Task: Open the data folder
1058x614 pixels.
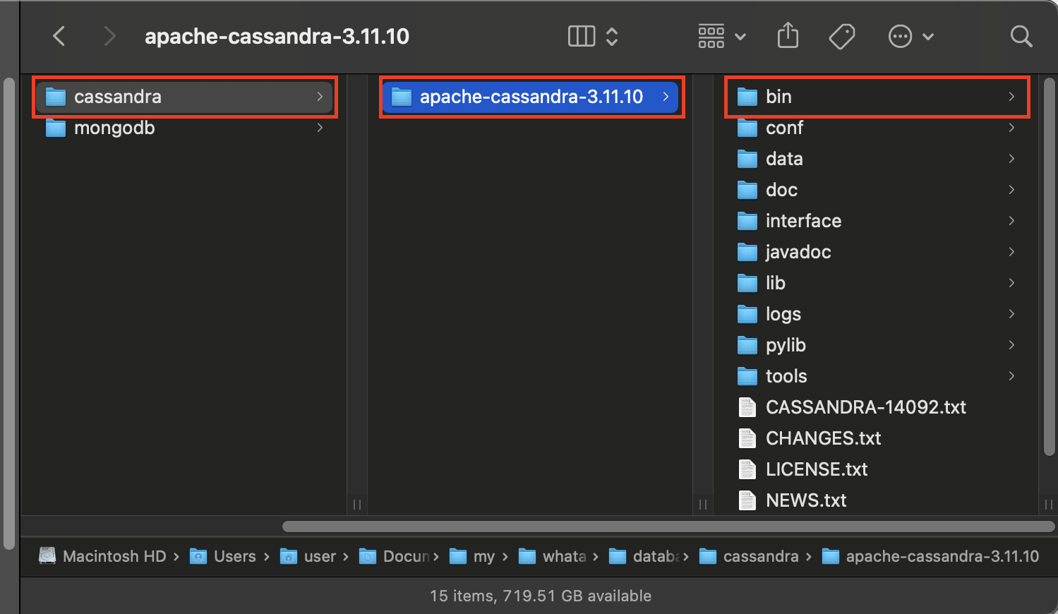Action: click(x=876, y=159)
